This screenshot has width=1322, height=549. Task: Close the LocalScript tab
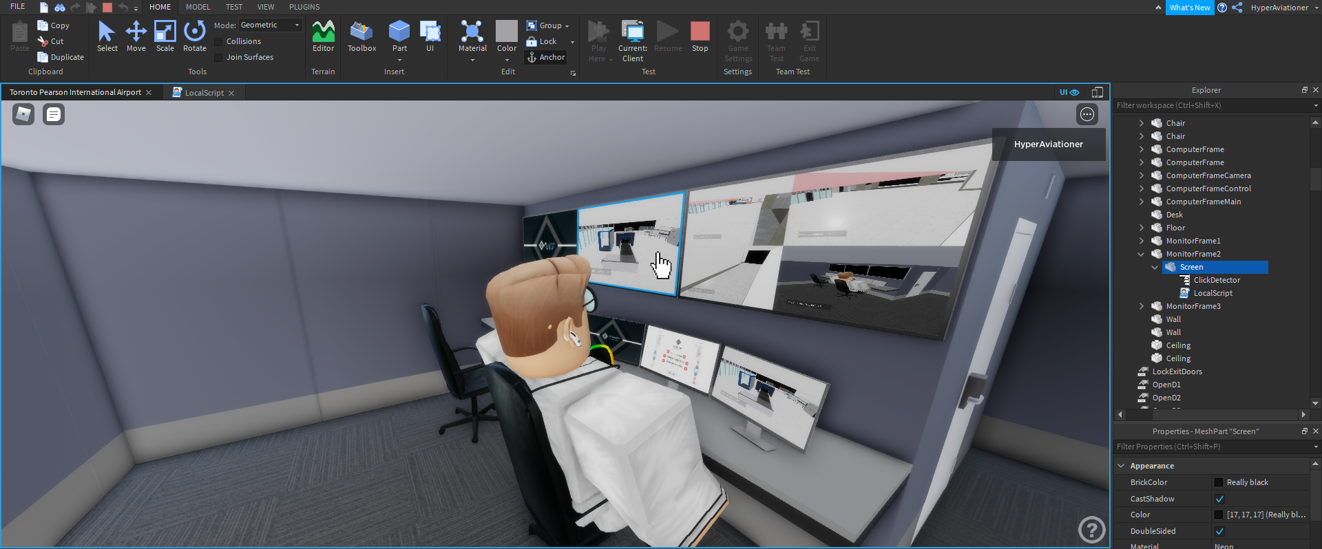pos(231,93)
